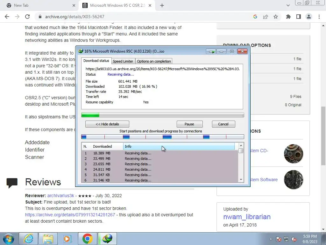
Task: Click IDM globe icon in dialog title
Action: 81,51
